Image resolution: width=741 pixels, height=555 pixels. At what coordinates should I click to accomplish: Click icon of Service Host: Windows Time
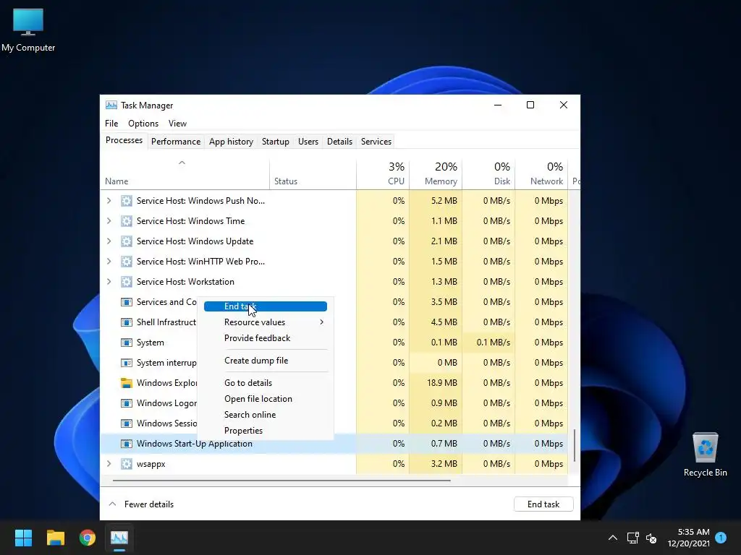point(126,221)
